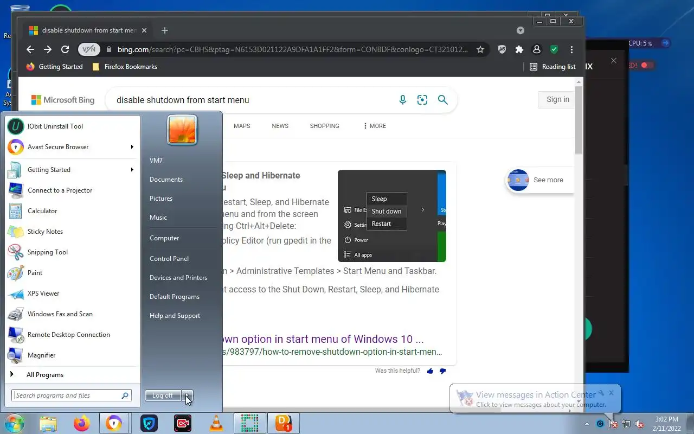Toggle the VPN badge in address bar
The height and width of the screenshot is (434, 694).
[x=89, y=49]
